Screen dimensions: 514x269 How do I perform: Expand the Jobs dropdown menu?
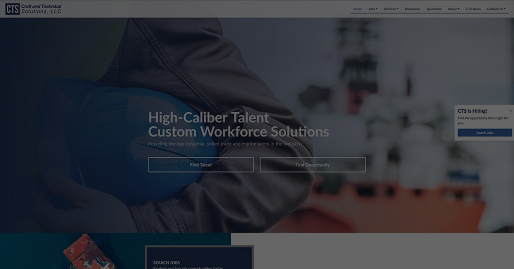click(373, 9)
